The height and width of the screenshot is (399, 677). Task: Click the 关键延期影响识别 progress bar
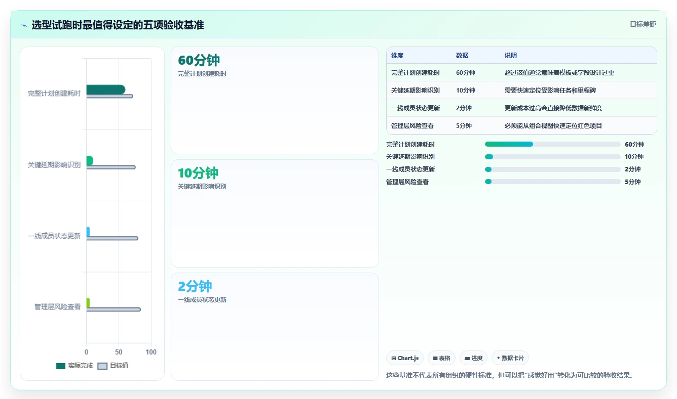(553, 157)
